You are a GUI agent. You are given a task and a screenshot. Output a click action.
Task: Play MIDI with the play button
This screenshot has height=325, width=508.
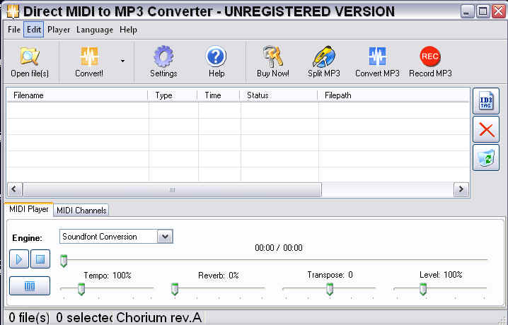coord(19,259)
